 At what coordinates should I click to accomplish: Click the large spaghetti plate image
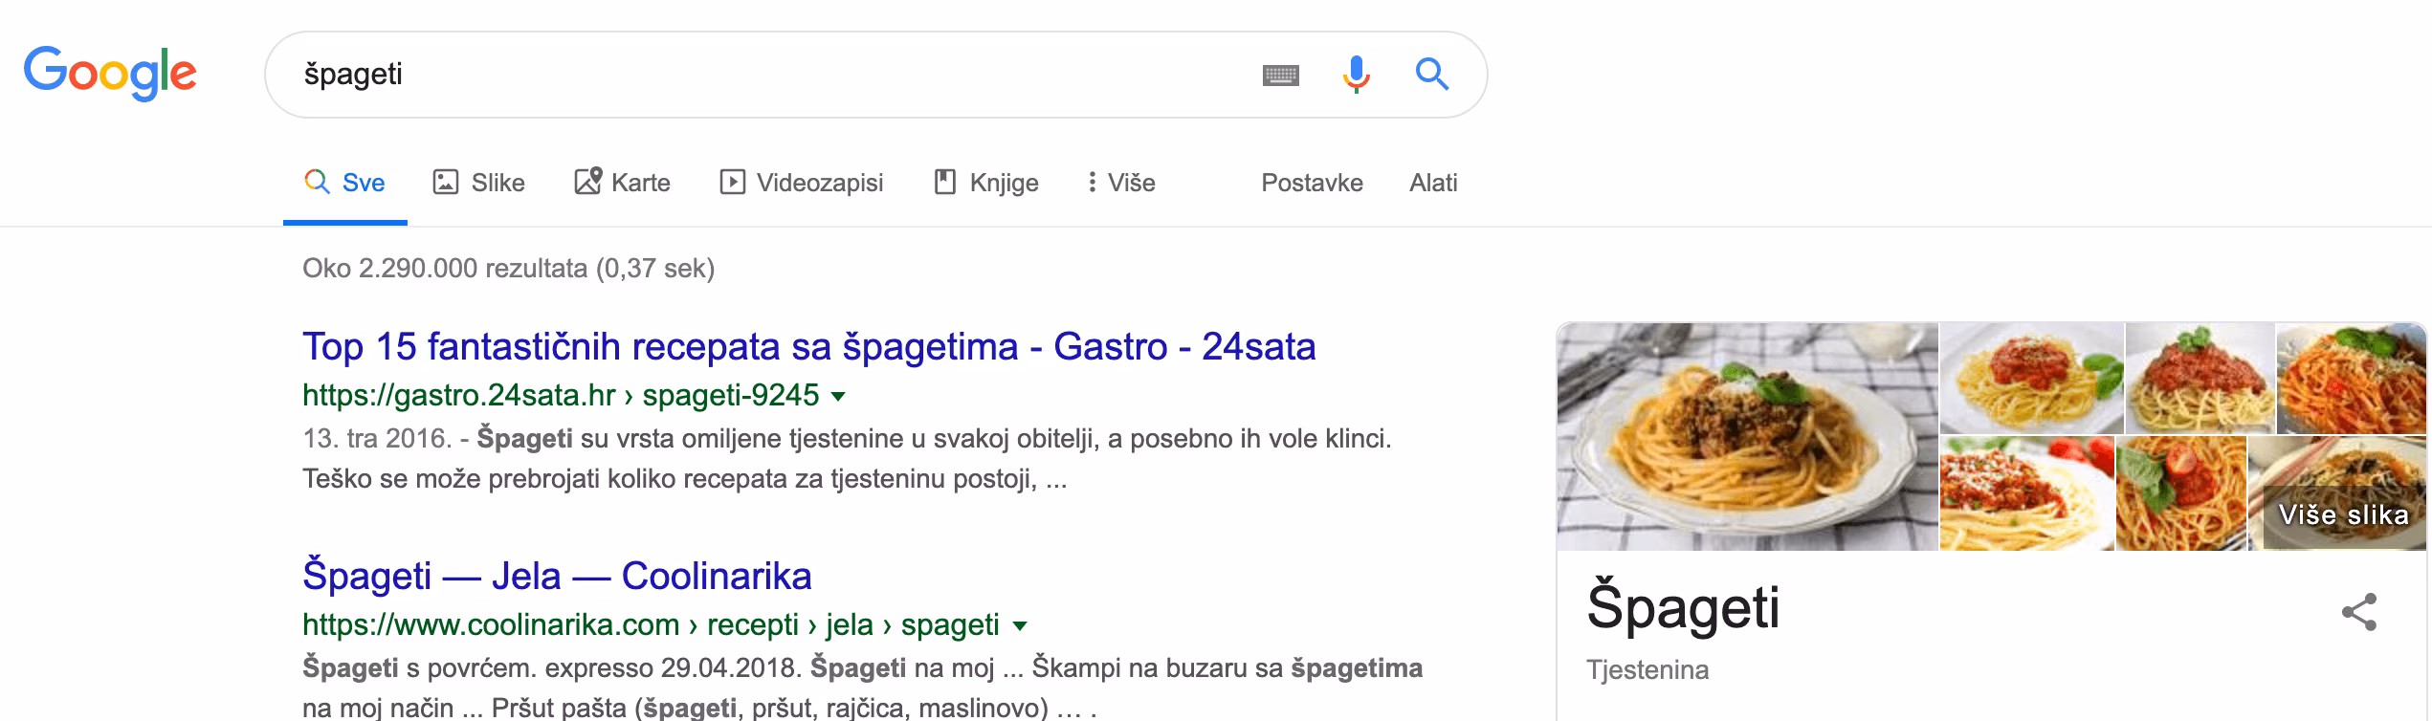tap(1747, 437)
